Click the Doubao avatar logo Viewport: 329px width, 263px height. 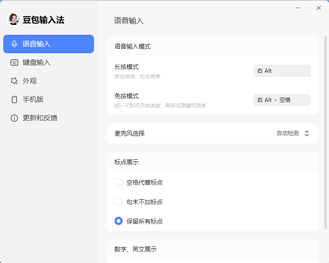[x=14, y=19]
